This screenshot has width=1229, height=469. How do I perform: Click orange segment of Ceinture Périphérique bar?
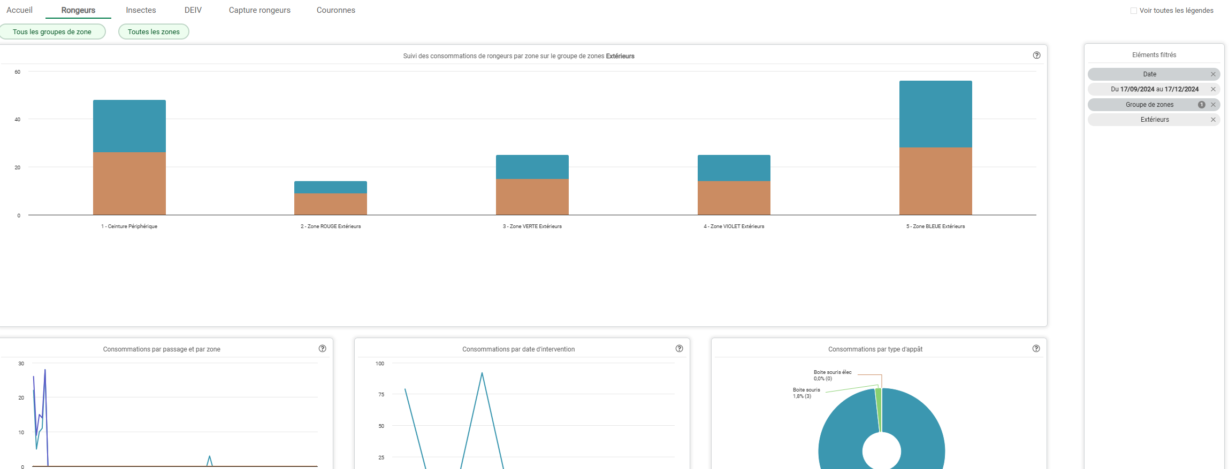tap(129, 184)
